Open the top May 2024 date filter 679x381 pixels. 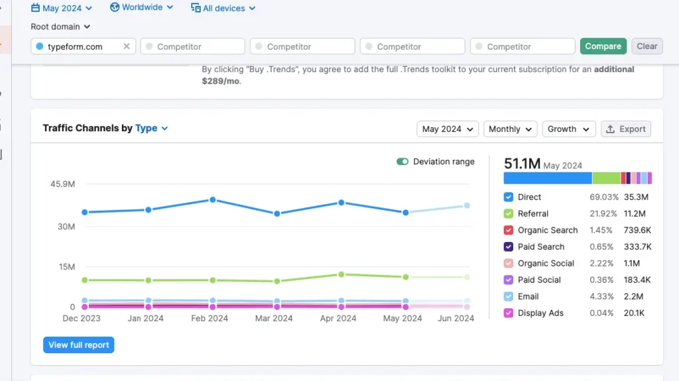point(62,8)
